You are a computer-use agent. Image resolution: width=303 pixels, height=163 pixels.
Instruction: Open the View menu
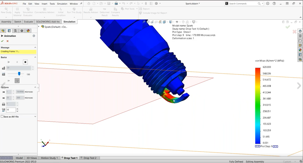click(x=37, y=4)
